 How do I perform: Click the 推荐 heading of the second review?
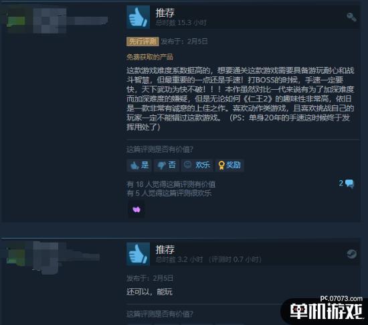(x=165, y=249)
